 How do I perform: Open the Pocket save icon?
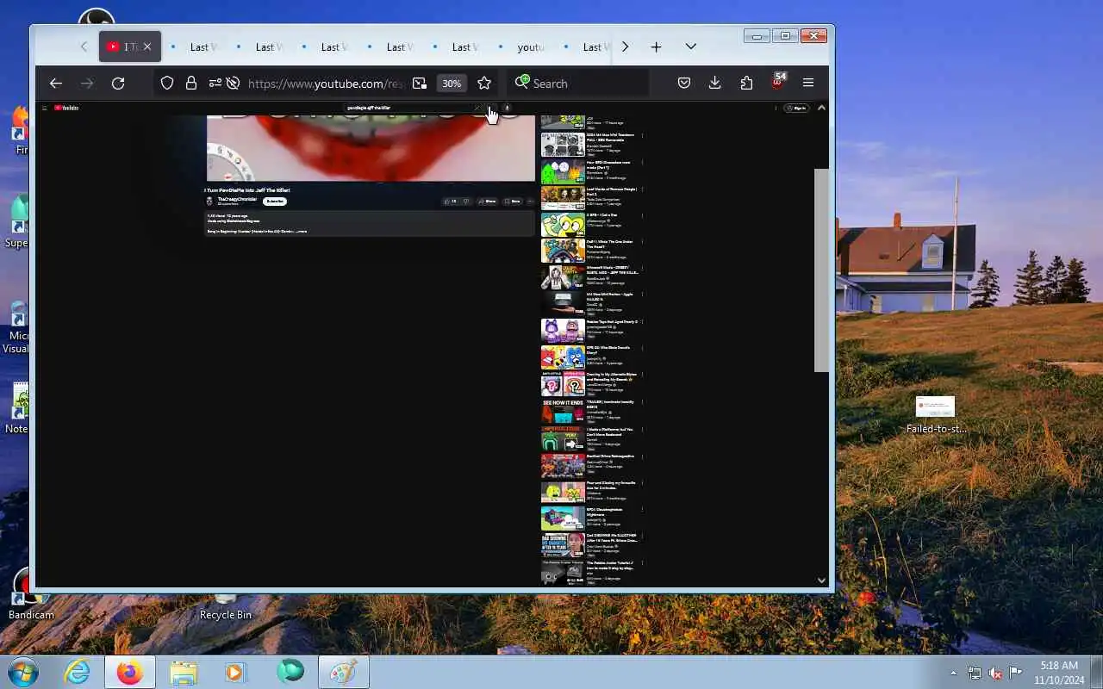(684, 83)
